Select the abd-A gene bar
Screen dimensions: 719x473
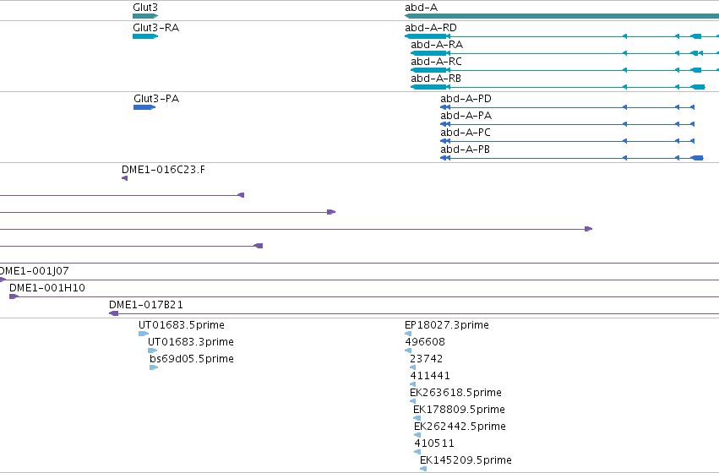coord(562,16)
